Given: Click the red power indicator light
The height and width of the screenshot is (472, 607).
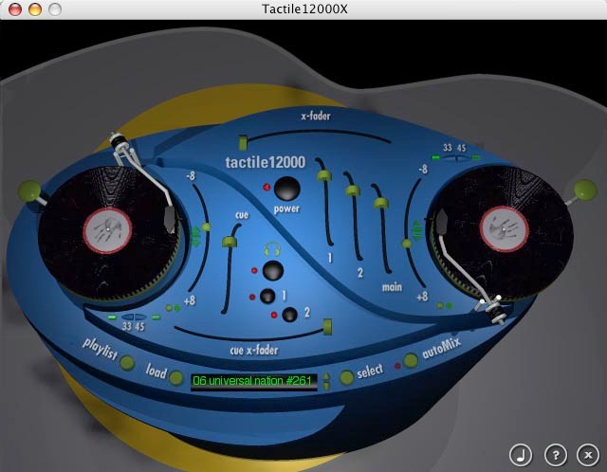Looking at the screenshot, I should click(x=267, y=188).
